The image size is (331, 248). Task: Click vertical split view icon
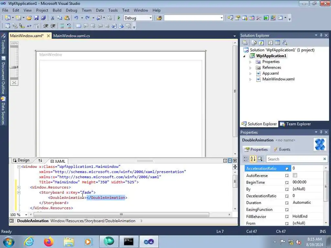click(225, 161)
